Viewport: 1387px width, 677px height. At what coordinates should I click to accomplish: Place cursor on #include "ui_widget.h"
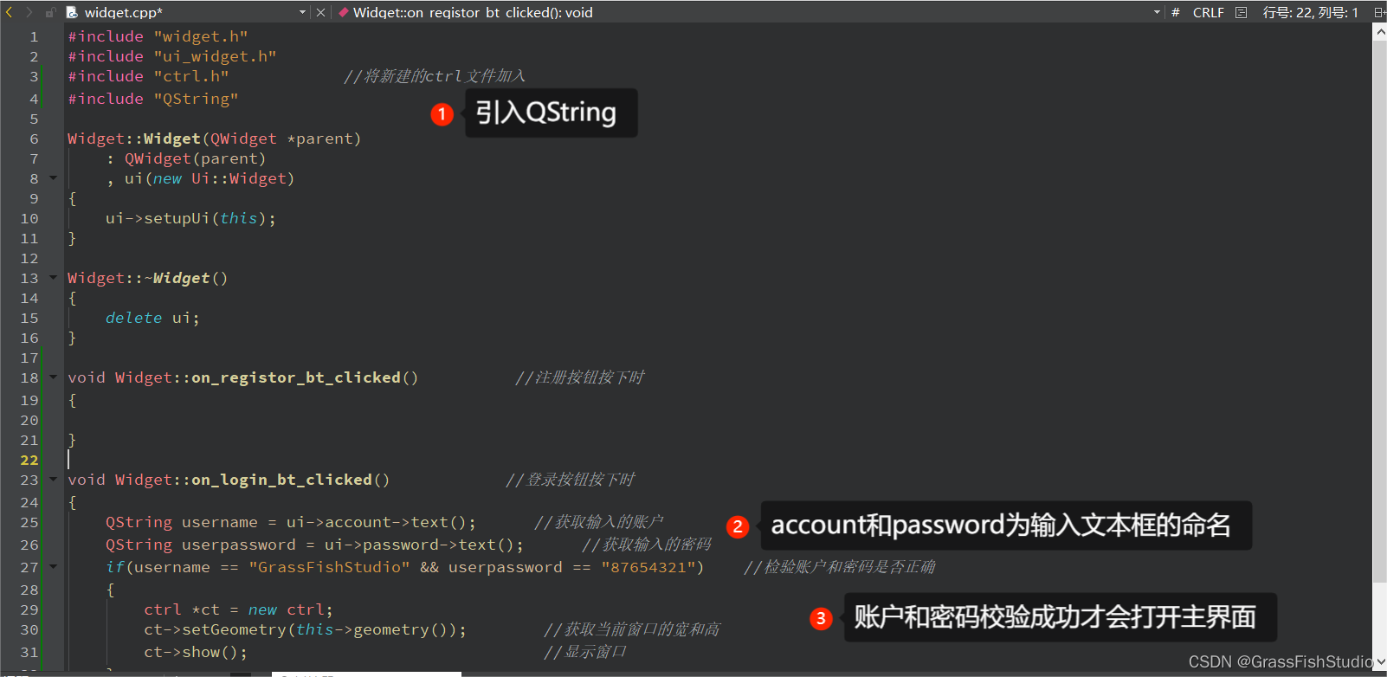coord(172,56)
